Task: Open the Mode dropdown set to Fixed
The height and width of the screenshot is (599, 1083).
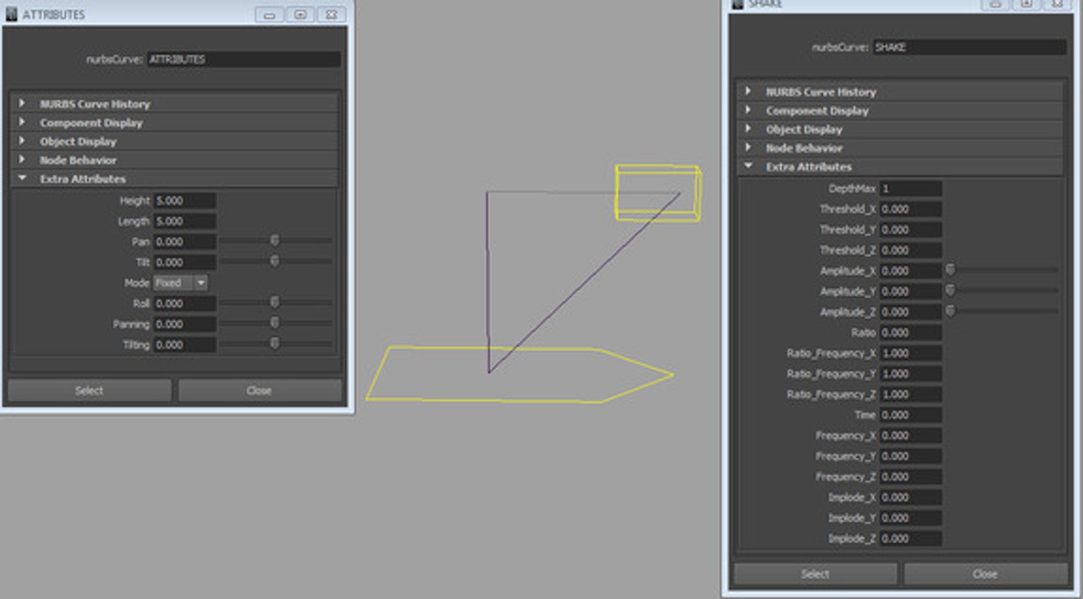Action: (180, 283)
